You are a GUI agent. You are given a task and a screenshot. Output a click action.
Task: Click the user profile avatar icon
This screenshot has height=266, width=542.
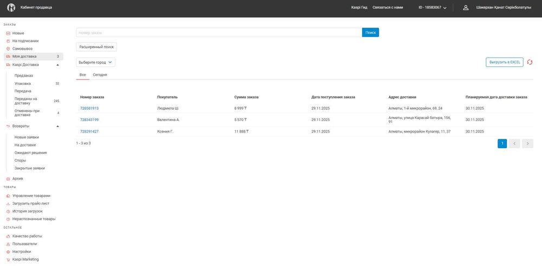click(466, 8)
